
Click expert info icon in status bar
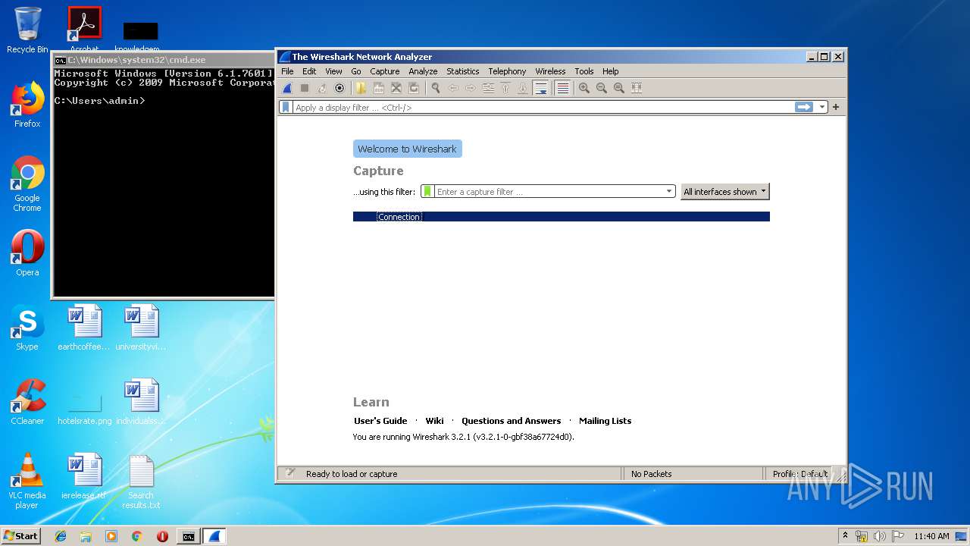289,473
